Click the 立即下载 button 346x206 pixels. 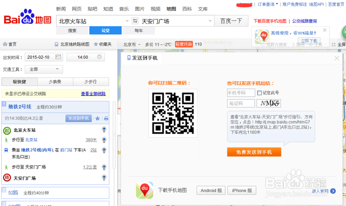tap(309, 41)
